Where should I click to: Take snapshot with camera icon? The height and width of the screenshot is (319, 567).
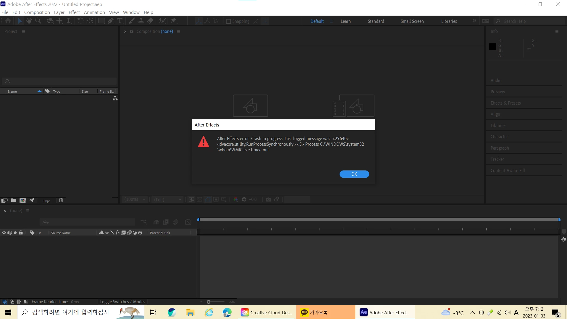coord(268,200)
